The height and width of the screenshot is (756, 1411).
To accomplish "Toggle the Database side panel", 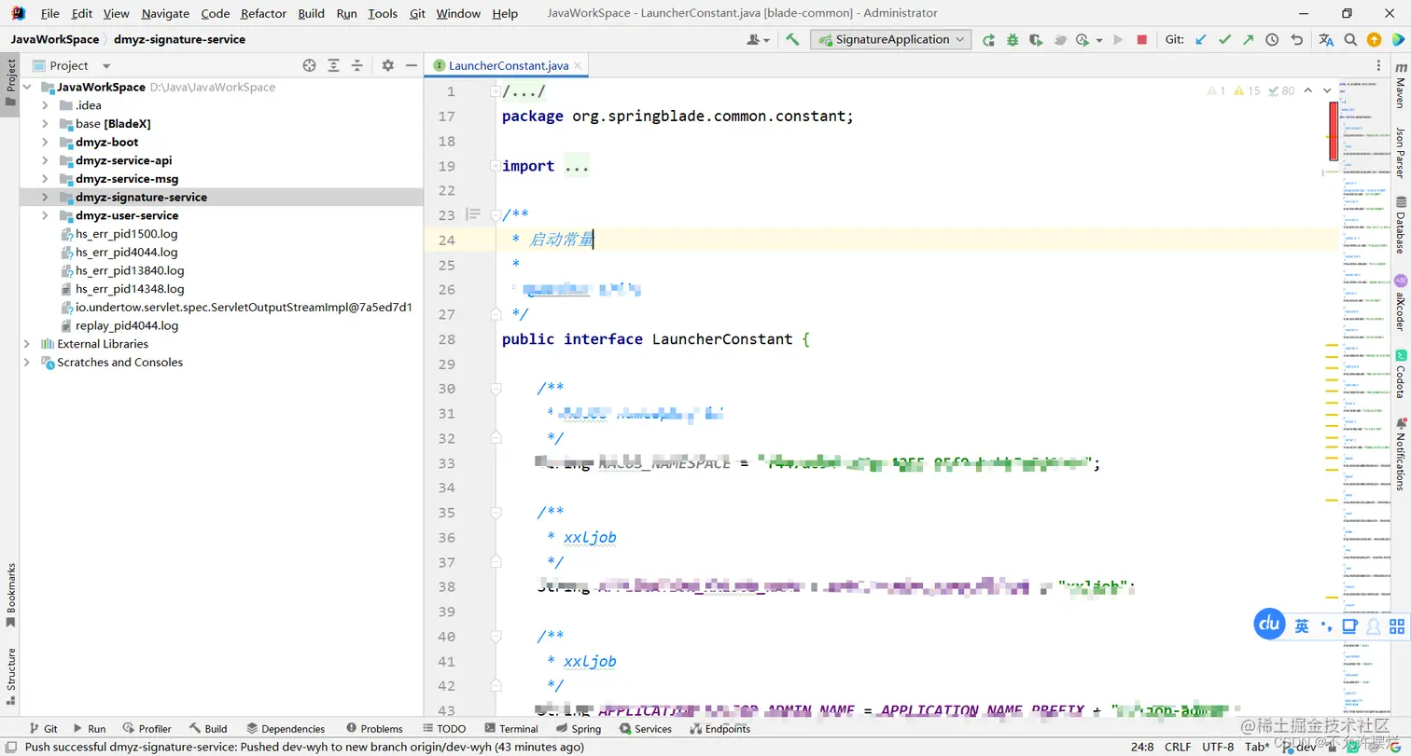I will [x=1400, y=225].
